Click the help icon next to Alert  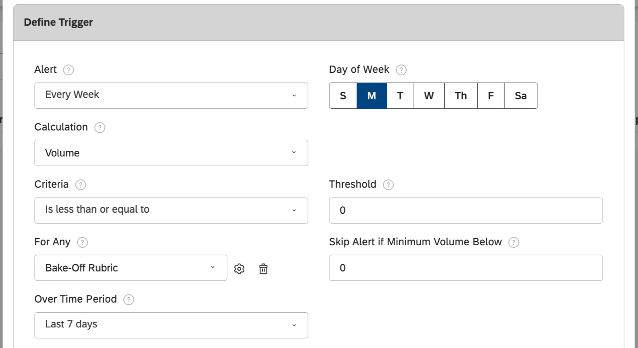pyautogui.click(x=68, y=69)
